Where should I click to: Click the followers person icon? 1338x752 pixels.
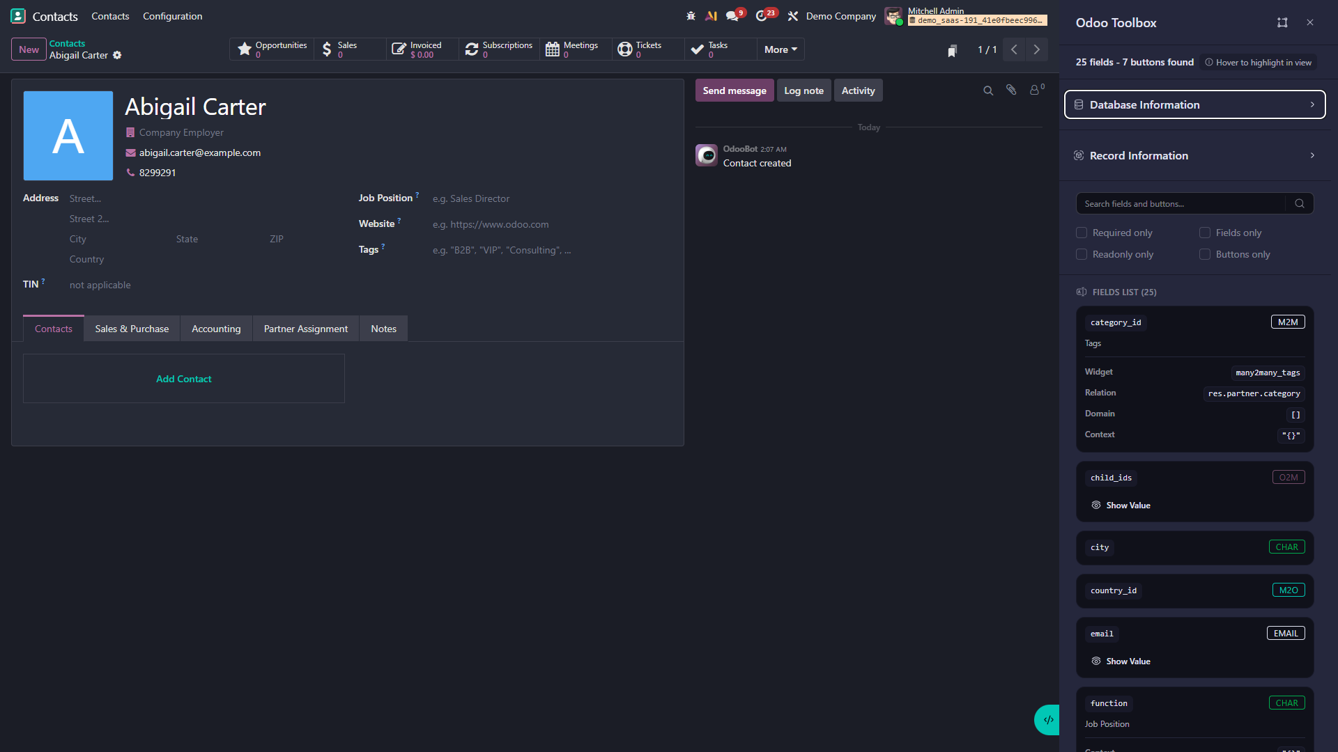tap(1035, 90)
